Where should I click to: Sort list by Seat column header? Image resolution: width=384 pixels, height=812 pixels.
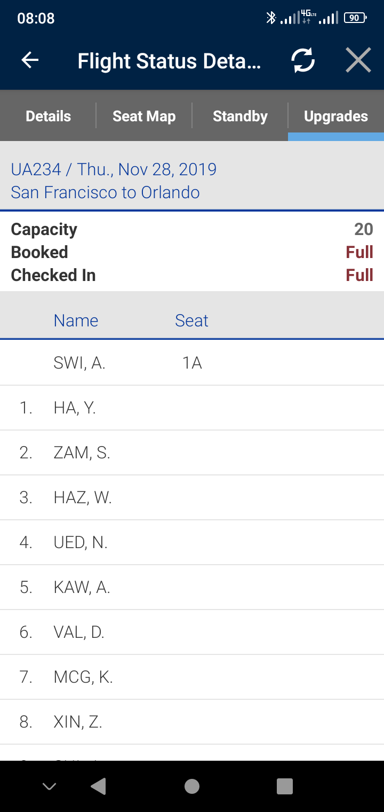[191, 321]
